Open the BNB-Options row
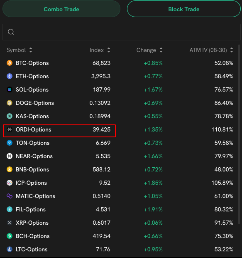This screenshot has height=258, width=242. (120, 169)
